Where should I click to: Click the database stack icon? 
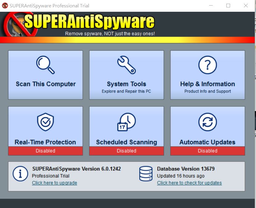(146, 174)
